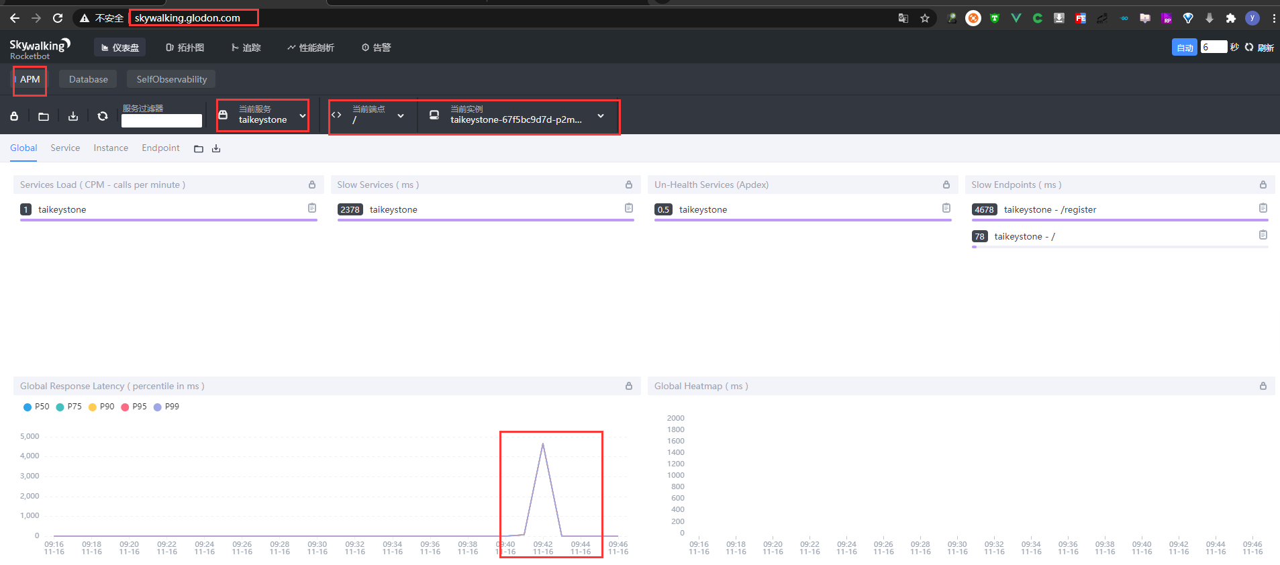The height and width of the screenshot is (565, 1280).
Task: Open the Instance dashboard tab
Action: [x=111, y=148]
